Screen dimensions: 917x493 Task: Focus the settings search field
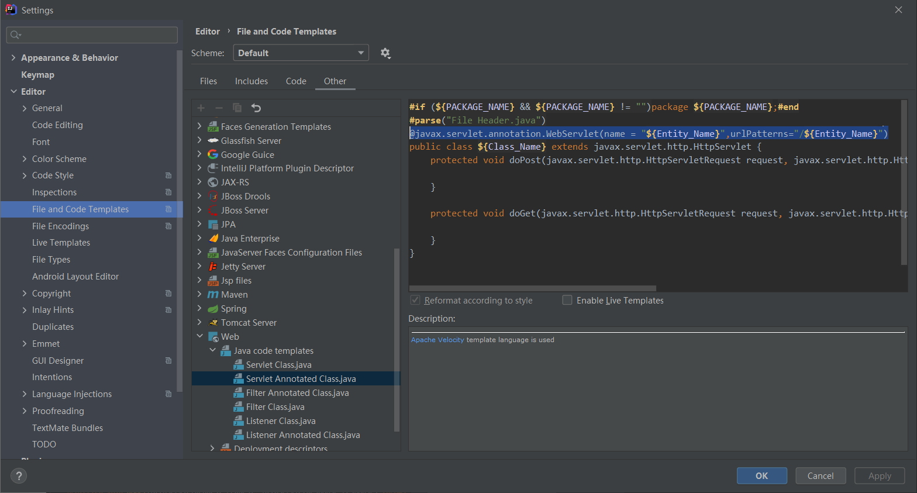[x=92, y=35]
